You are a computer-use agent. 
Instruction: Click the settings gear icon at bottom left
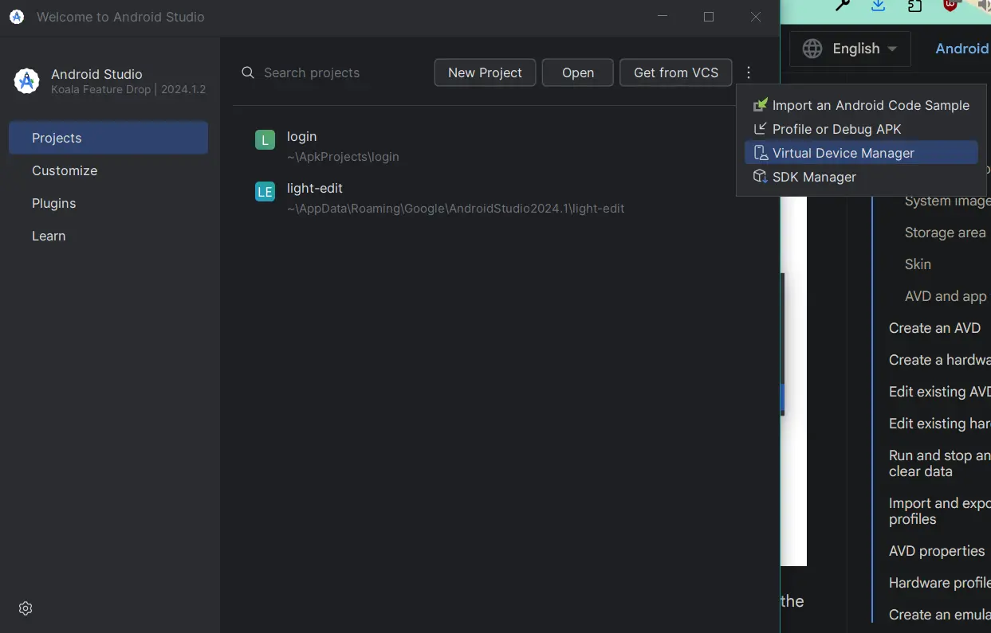pyautogui.click(x=26, y=608)
